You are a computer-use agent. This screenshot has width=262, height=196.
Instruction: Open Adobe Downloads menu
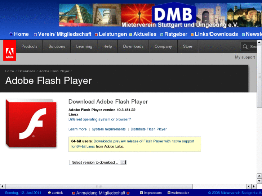133,46
